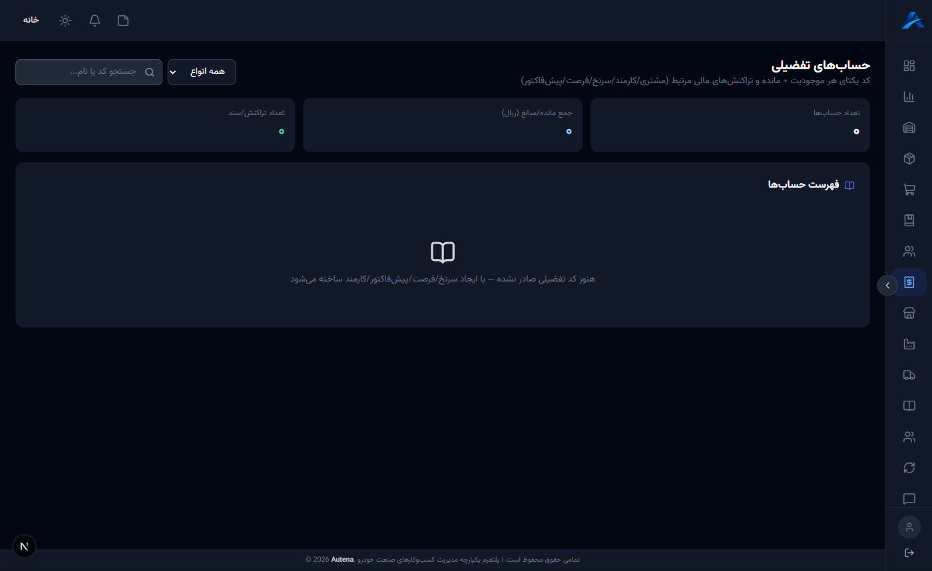Open the user profile avatar in the sidebar
The image size is (932, 571).
tap(909, 527)
